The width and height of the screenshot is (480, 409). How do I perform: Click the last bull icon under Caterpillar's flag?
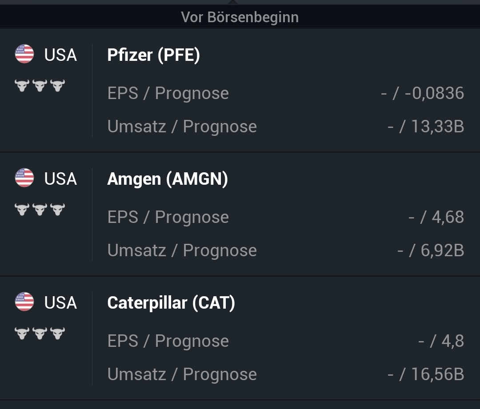58,333
